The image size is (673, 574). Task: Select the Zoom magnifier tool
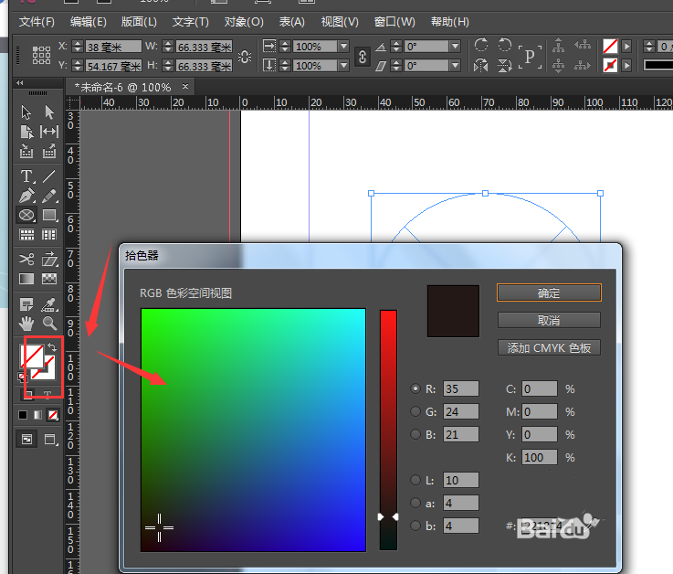tap(49, 323)
